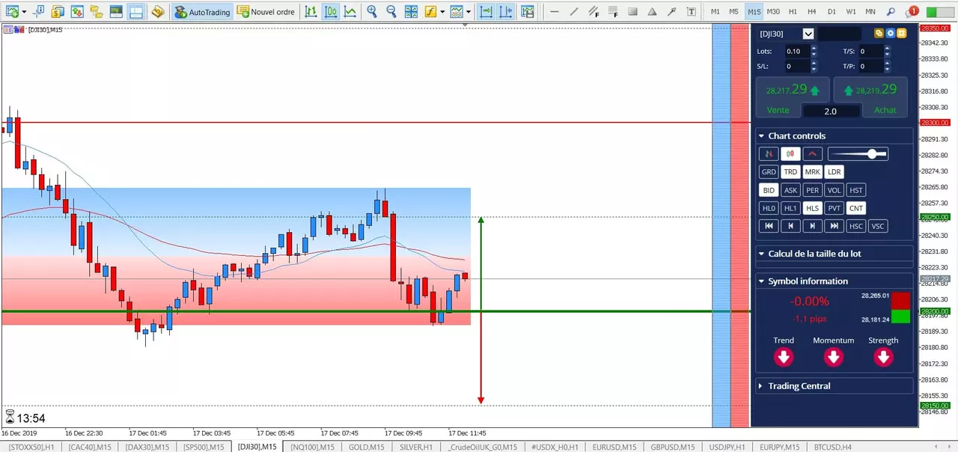
Task: Select the equidistant channel tool
Action: (593, 11)
